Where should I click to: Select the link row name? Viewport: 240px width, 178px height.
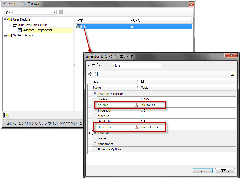[83, 26]
